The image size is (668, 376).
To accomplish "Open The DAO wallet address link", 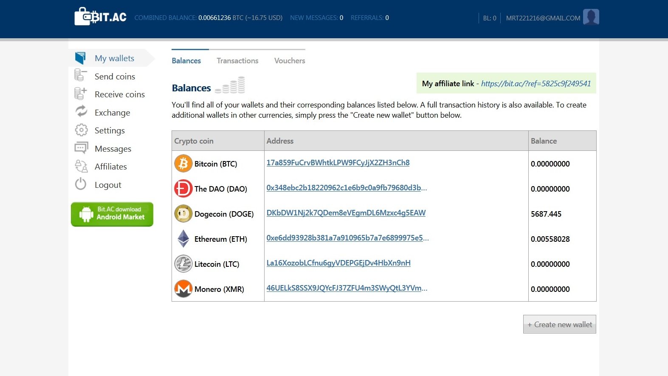I will point(347,188).
